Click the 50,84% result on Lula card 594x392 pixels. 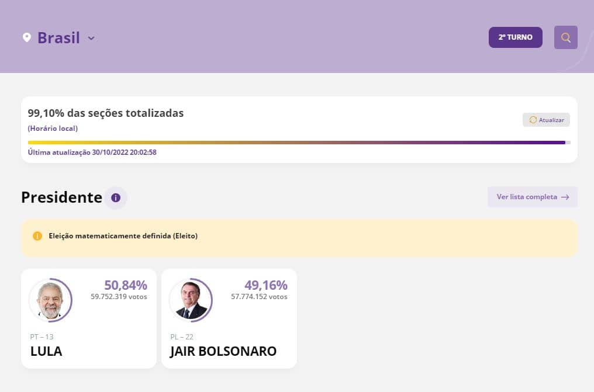[125, 285]
